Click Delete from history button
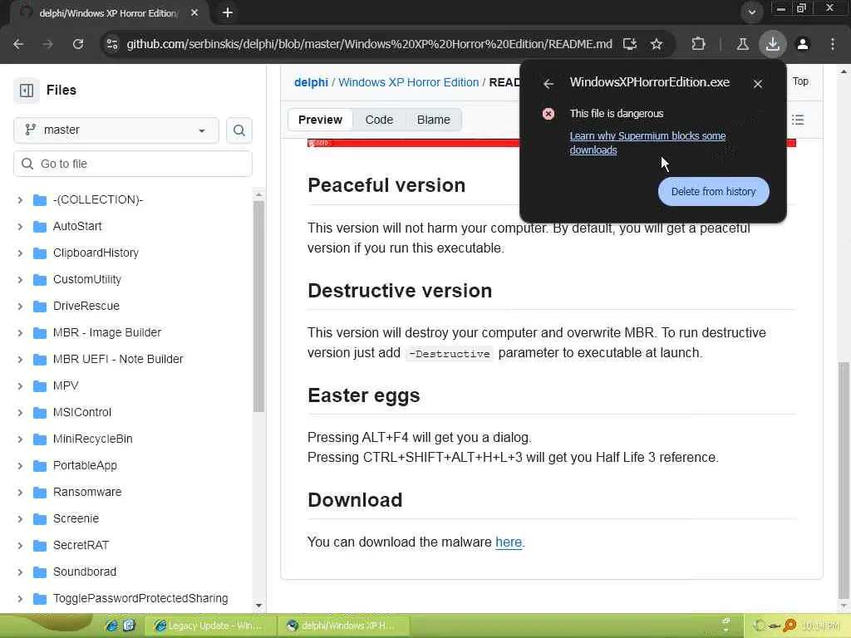This screenshot has height=638, width=851. (713, 192)
